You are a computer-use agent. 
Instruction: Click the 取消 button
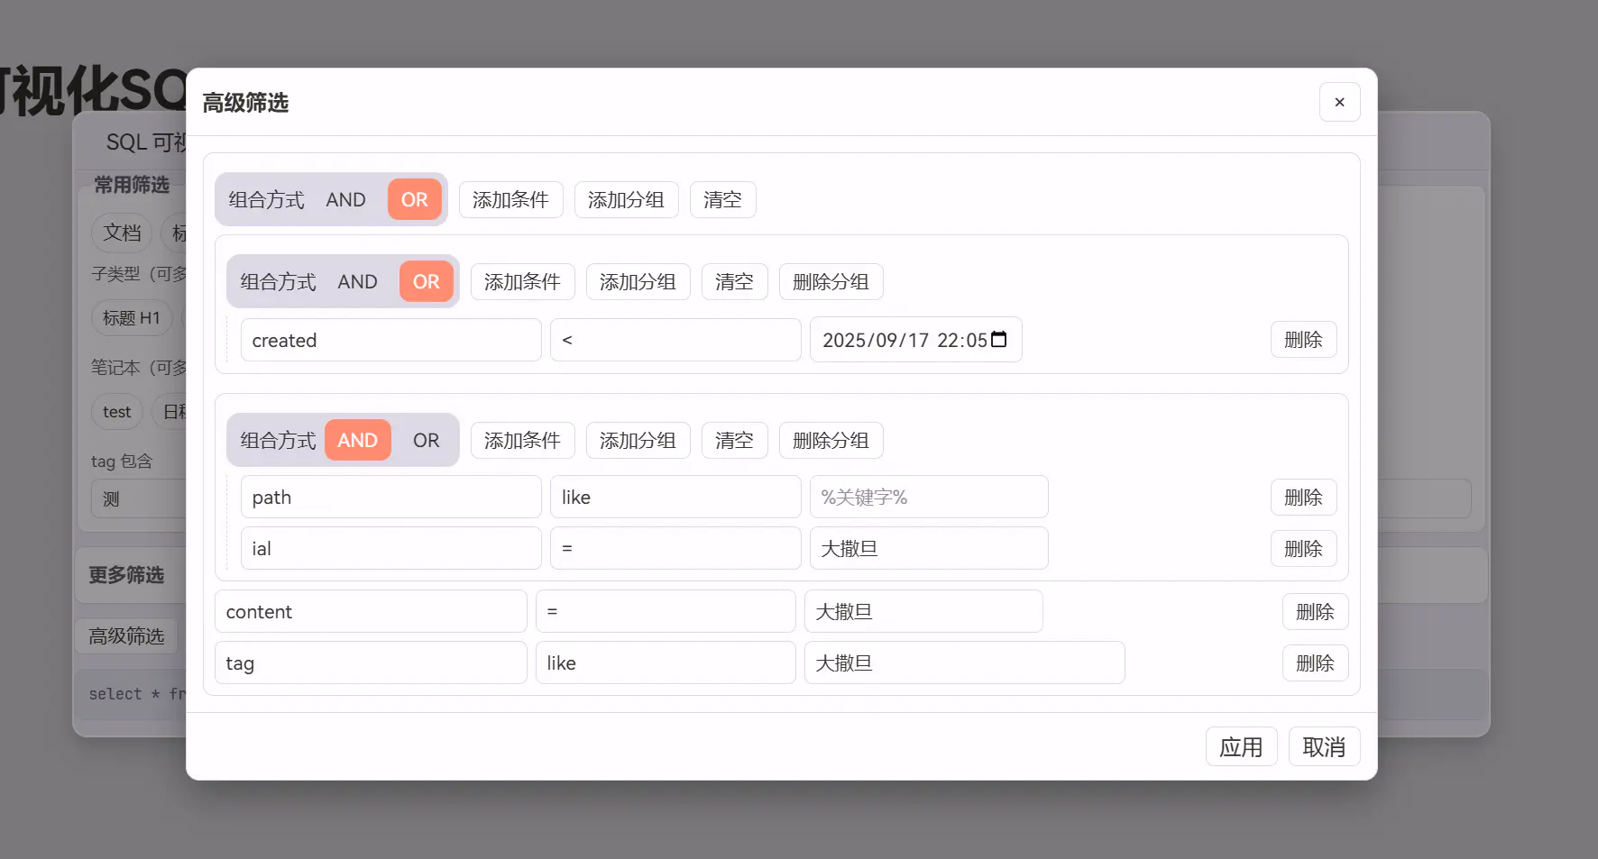[1324, 747]
